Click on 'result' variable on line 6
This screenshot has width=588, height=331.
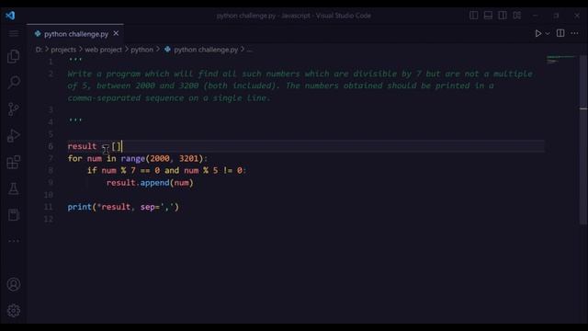[82, 146]
